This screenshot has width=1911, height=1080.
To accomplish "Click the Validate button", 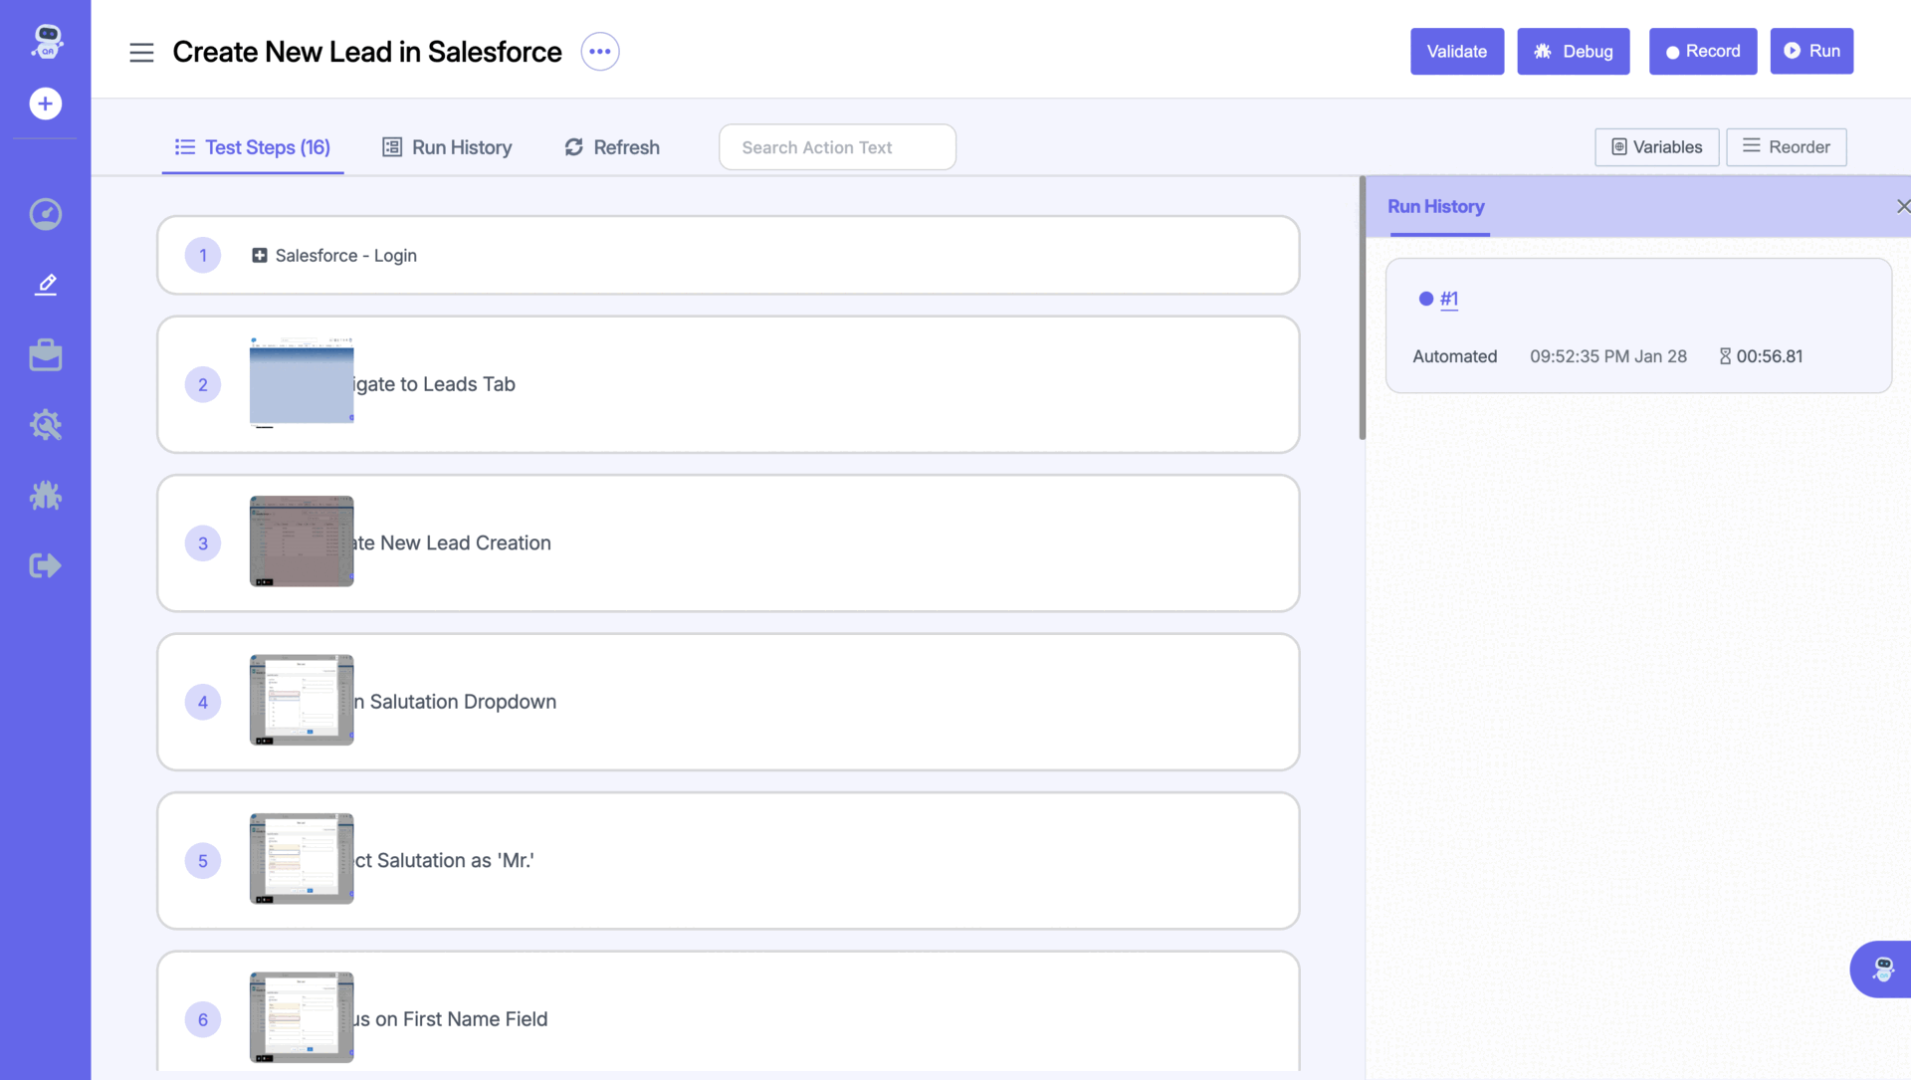I will pyautogui.click(x=1456, y=52).
